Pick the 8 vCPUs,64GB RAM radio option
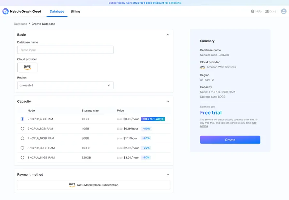 [x=22, y=157]
